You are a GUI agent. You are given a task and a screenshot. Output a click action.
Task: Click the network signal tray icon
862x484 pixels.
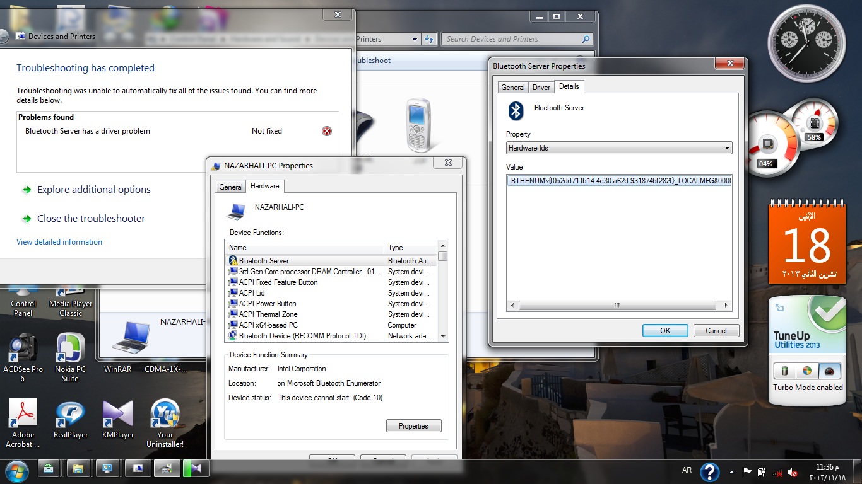(x=778, y=472)
